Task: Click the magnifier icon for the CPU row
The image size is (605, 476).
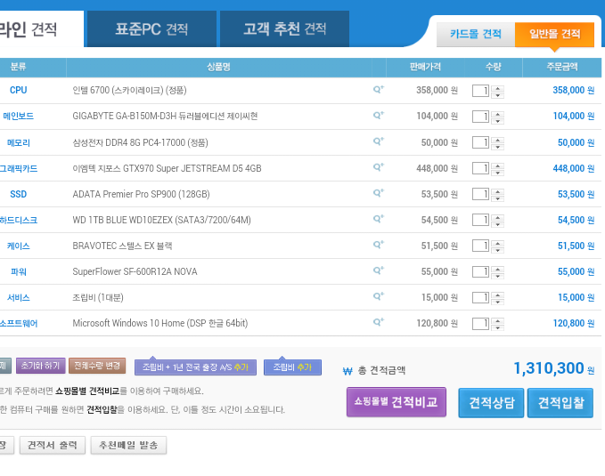Action: point(378,89)
